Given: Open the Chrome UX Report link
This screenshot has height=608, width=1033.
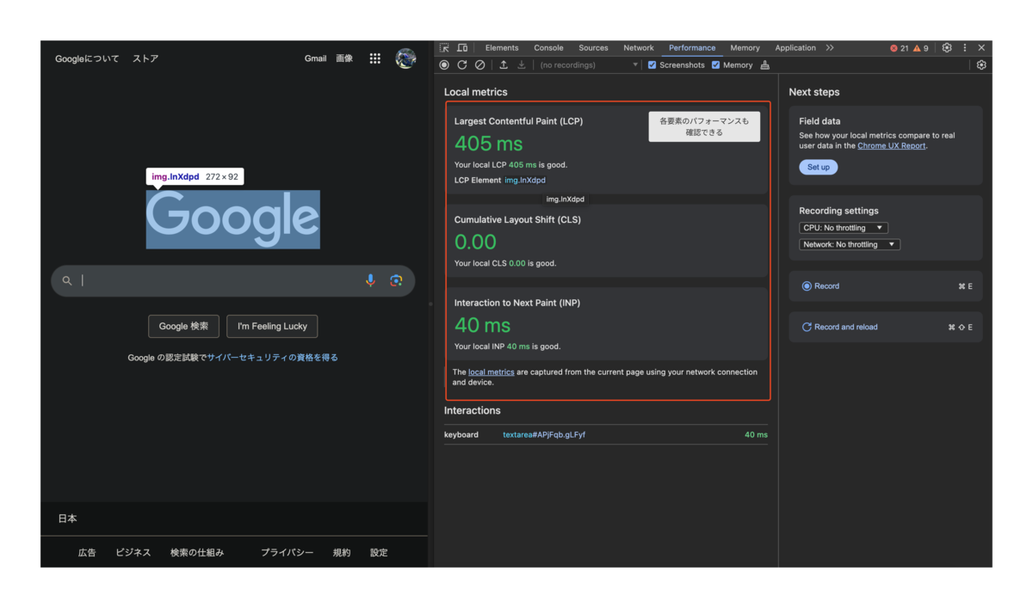Looking at the screenshot, I should (892, 146).
